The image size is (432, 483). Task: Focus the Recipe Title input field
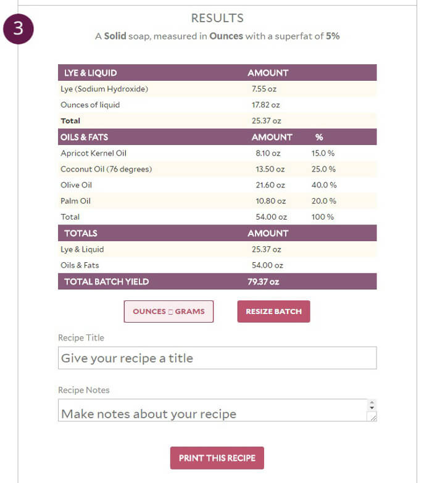pos(217,358)
